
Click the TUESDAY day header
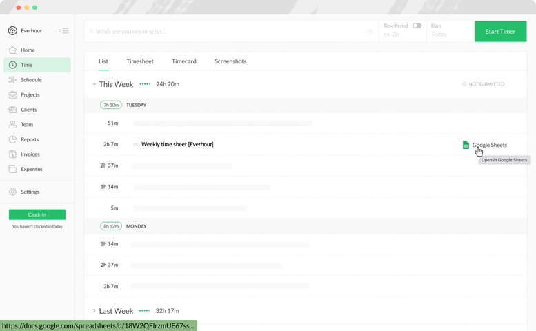point(136,106)
